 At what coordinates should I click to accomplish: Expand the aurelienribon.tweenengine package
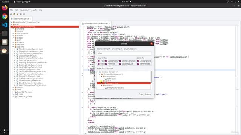tap(11, 22)
